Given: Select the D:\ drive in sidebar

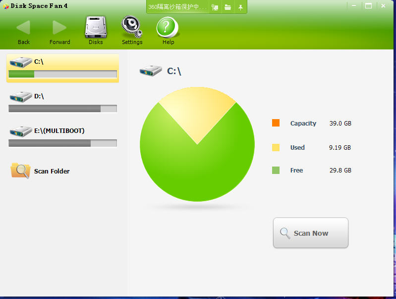Looking at the screenshot, I should pos(62,102).
